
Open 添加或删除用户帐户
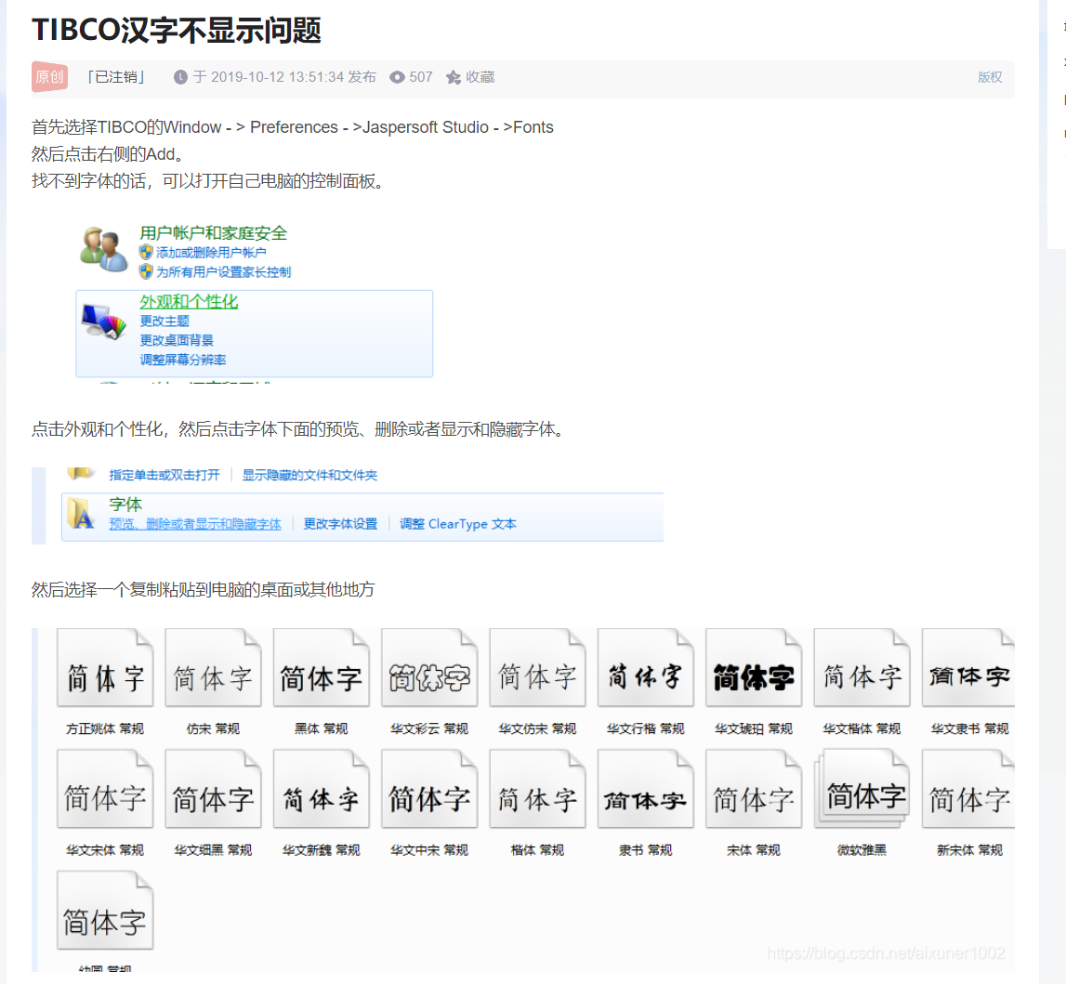[211, 253]
